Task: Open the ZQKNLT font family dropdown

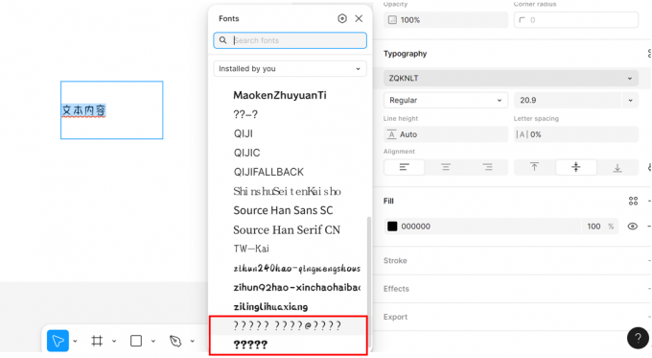Action: point(511,79)
